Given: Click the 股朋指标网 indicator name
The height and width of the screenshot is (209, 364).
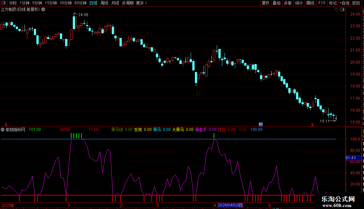Looking at the screenshot, I should (15, 130).
